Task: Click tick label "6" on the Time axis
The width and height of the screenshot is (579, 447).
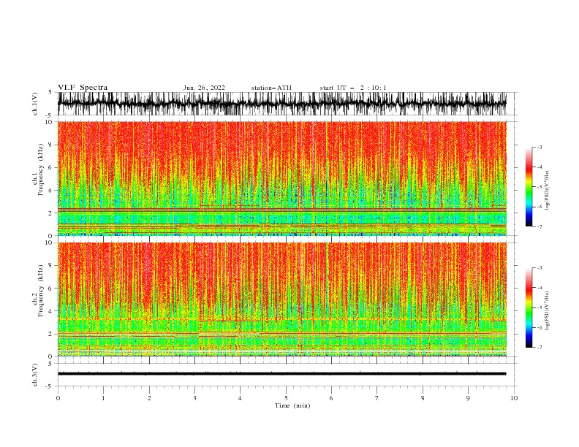Action: coord(331,398)
